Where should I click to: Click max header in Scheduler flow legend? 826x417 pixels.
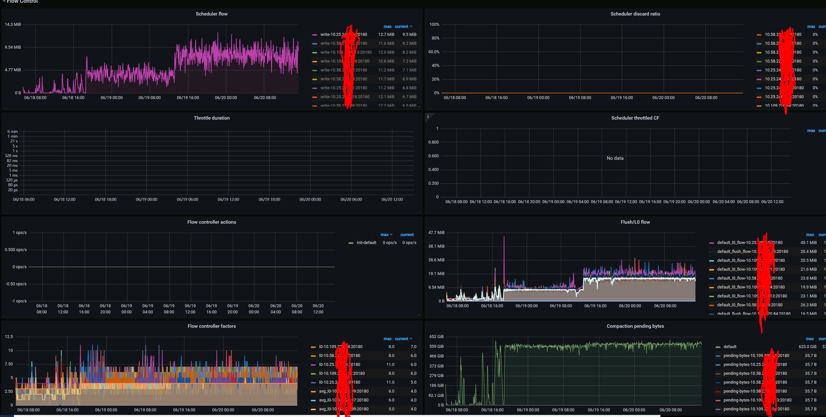pyautogui.click(x=387, y=27)
